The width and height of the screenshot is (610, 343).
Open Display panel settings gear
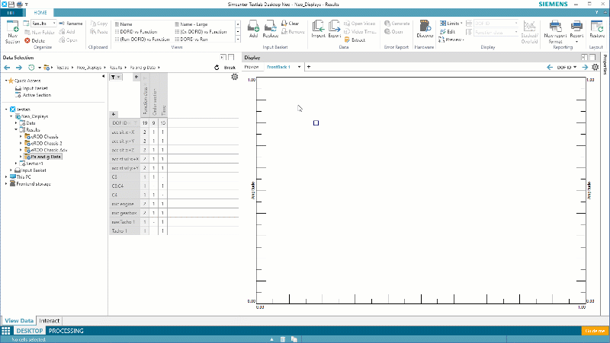click(595, 67)
